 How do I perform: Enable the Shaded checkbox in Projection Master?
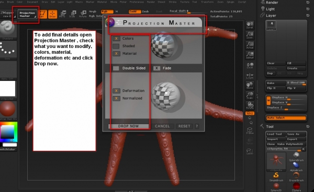116,46
